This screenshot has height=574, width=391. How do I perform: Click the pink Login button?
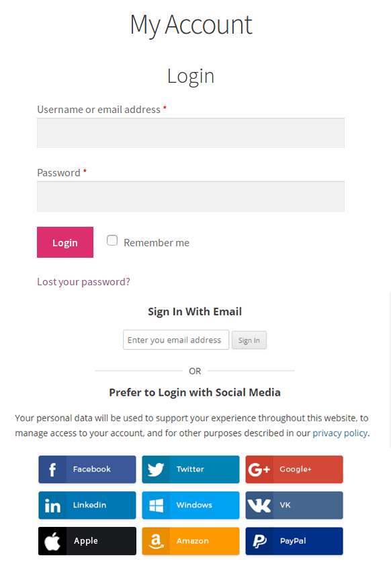click(x=64, y=242)
